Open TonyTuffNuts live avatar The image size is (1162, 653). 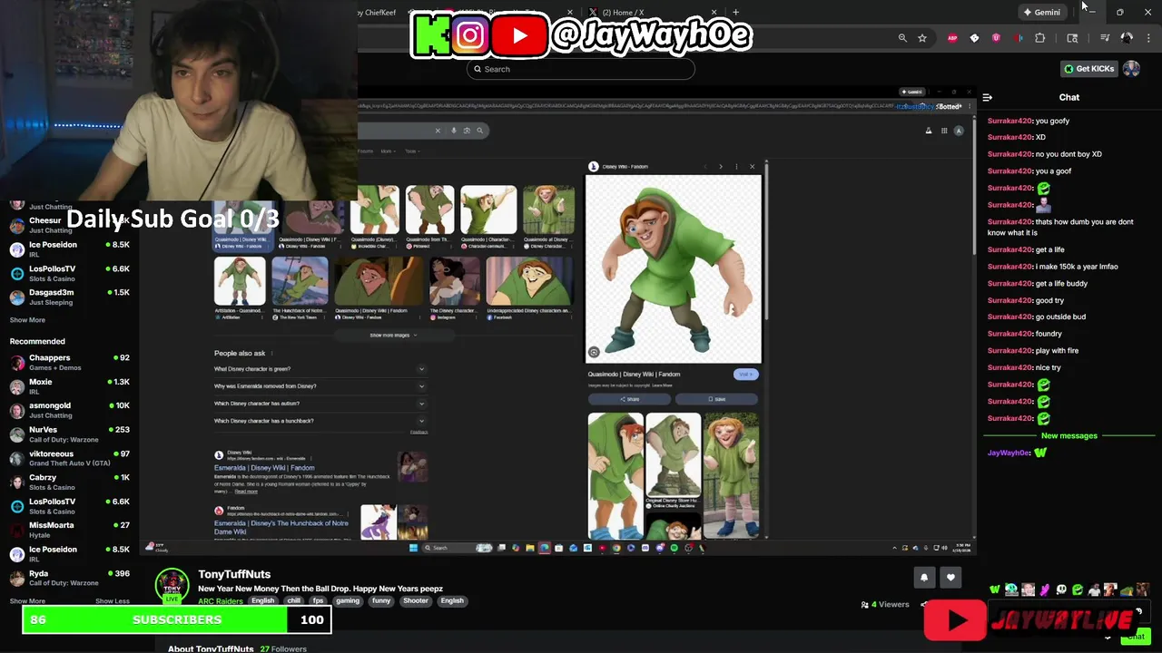click(x=172, y=586)
